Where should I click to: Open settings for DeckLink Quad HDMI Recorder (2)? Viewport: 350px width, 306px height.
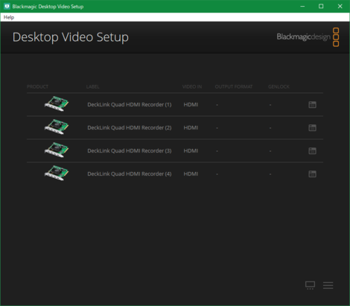pos(312,128)
